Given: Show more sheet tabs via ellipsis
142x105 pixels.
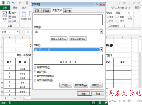Looking at the screenshot, I should pyautogui.click(x=15, y=98).
